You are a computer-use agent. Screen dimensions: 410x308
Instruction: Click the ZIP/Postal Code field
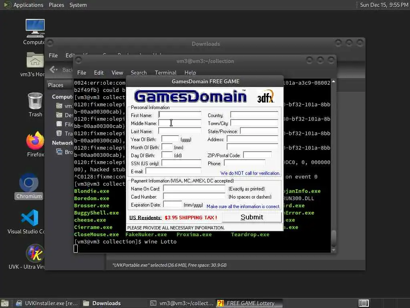click(x=257, y=155)
